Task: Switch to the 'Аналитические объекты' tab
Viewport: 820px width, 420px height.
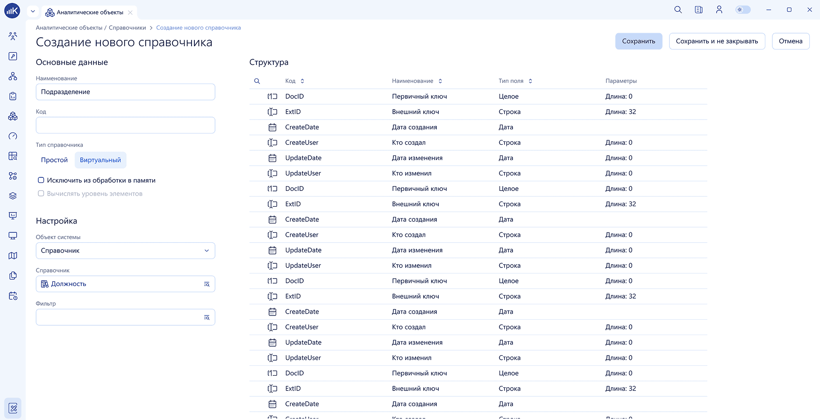Action: pyautogui.click(x=90, y=13)
